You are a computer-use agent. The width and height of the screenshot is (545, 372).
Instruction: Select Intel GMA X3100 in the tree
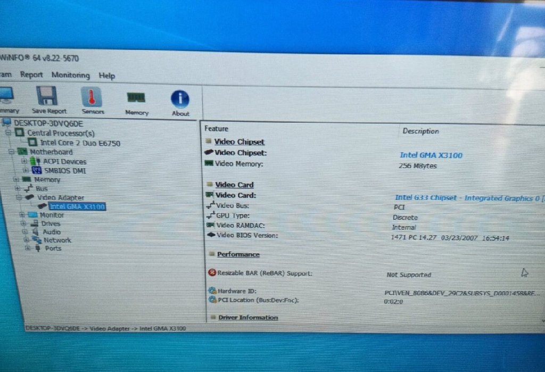(x=77, y=206)
